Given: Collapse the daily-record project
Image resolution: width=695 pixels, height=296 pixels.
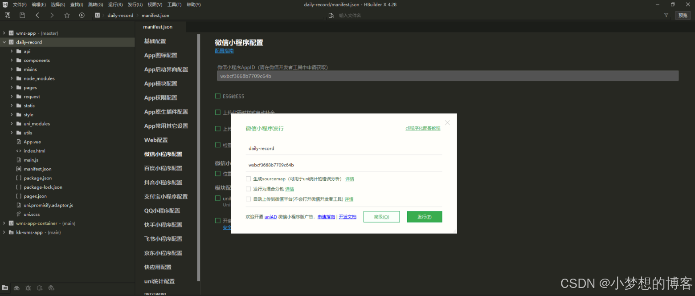Looking at the screenshot, I should point(4,42).
